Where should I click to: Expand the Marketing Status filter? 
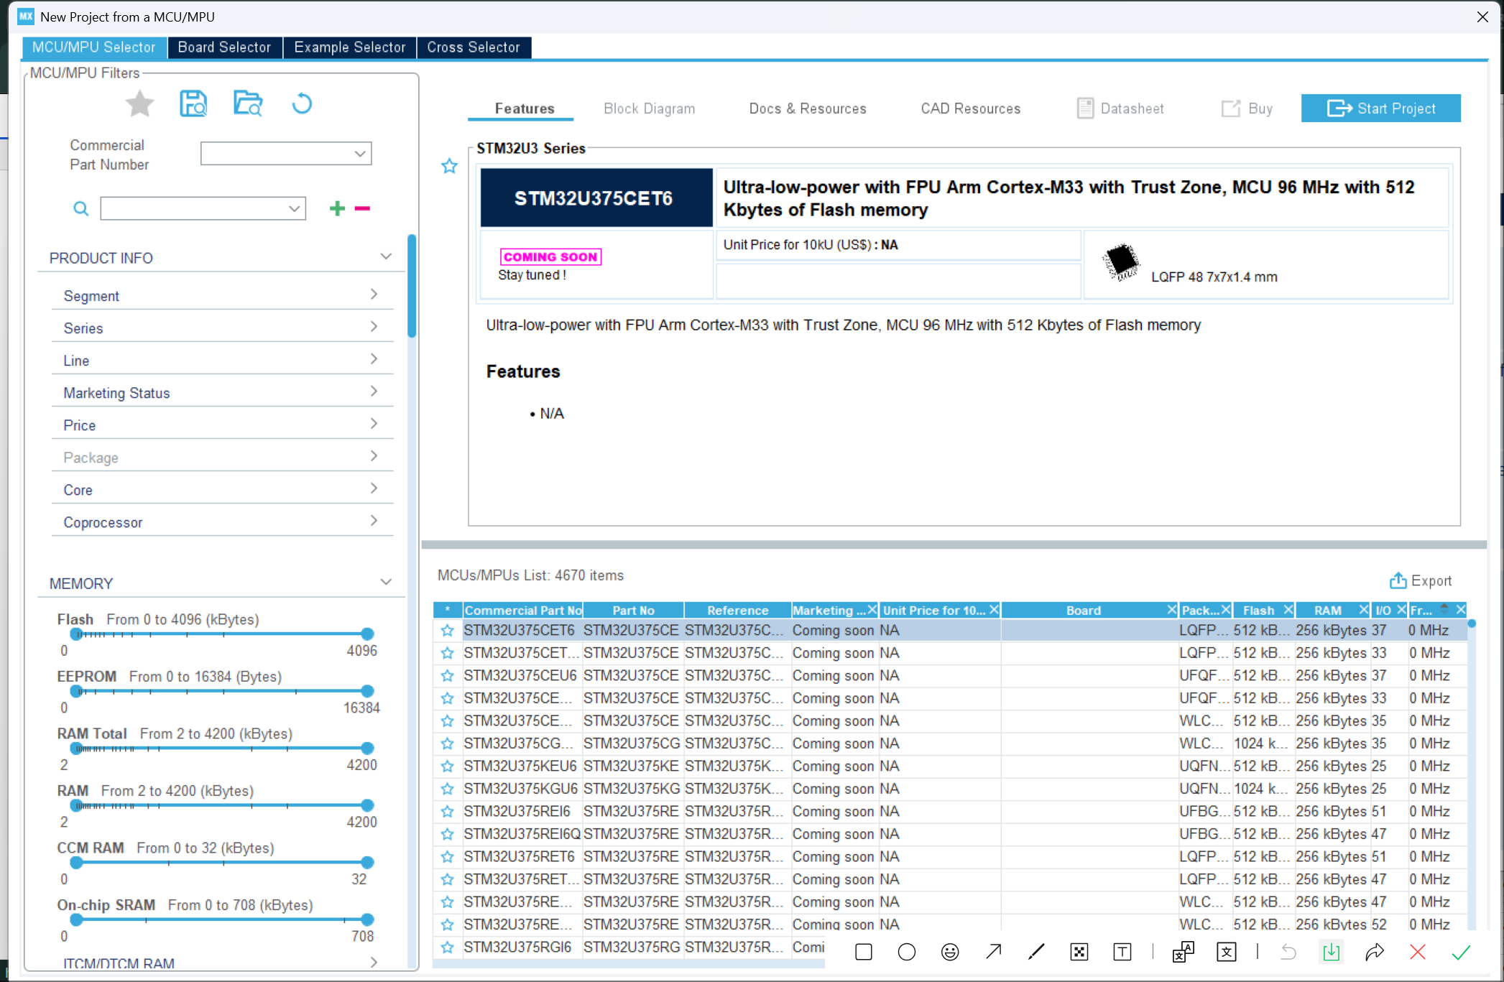point(374,392)
